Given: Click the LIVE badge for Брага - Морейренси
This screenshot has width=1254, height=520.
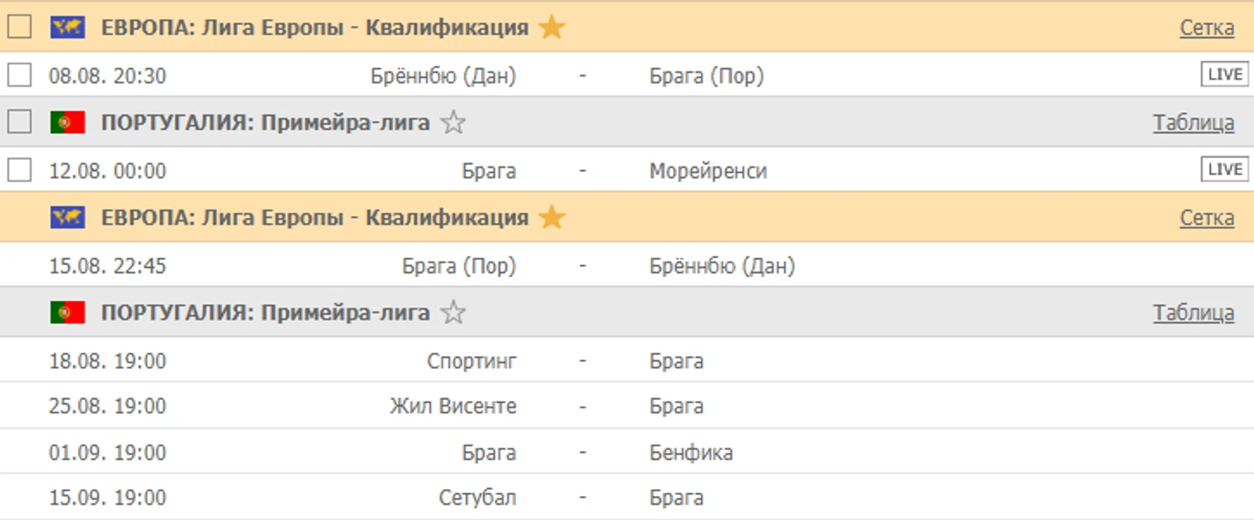Looking at the screenshot, I should (1224, 169).
